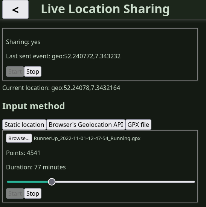This screenshot has height=207, width=206.
Task: Switch to the Static location tab
Action: tap(24, 125)
